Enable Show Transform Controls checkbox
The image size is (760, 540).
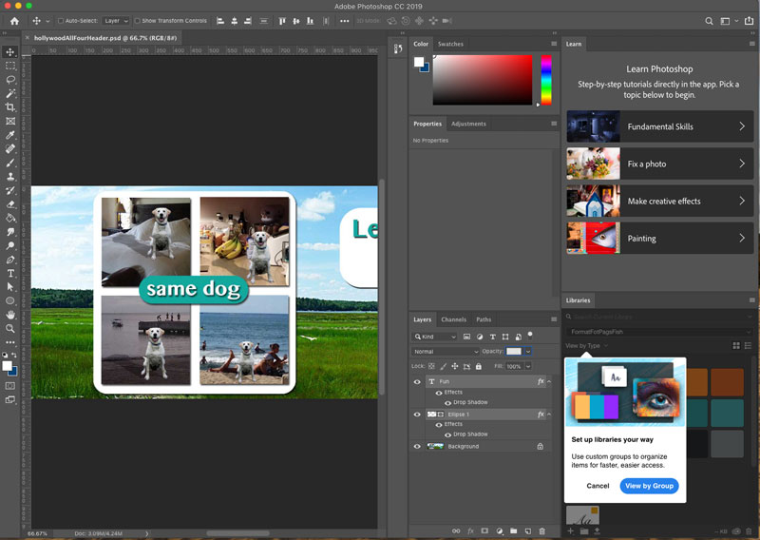pyautogui.click(x=137, y=21)
